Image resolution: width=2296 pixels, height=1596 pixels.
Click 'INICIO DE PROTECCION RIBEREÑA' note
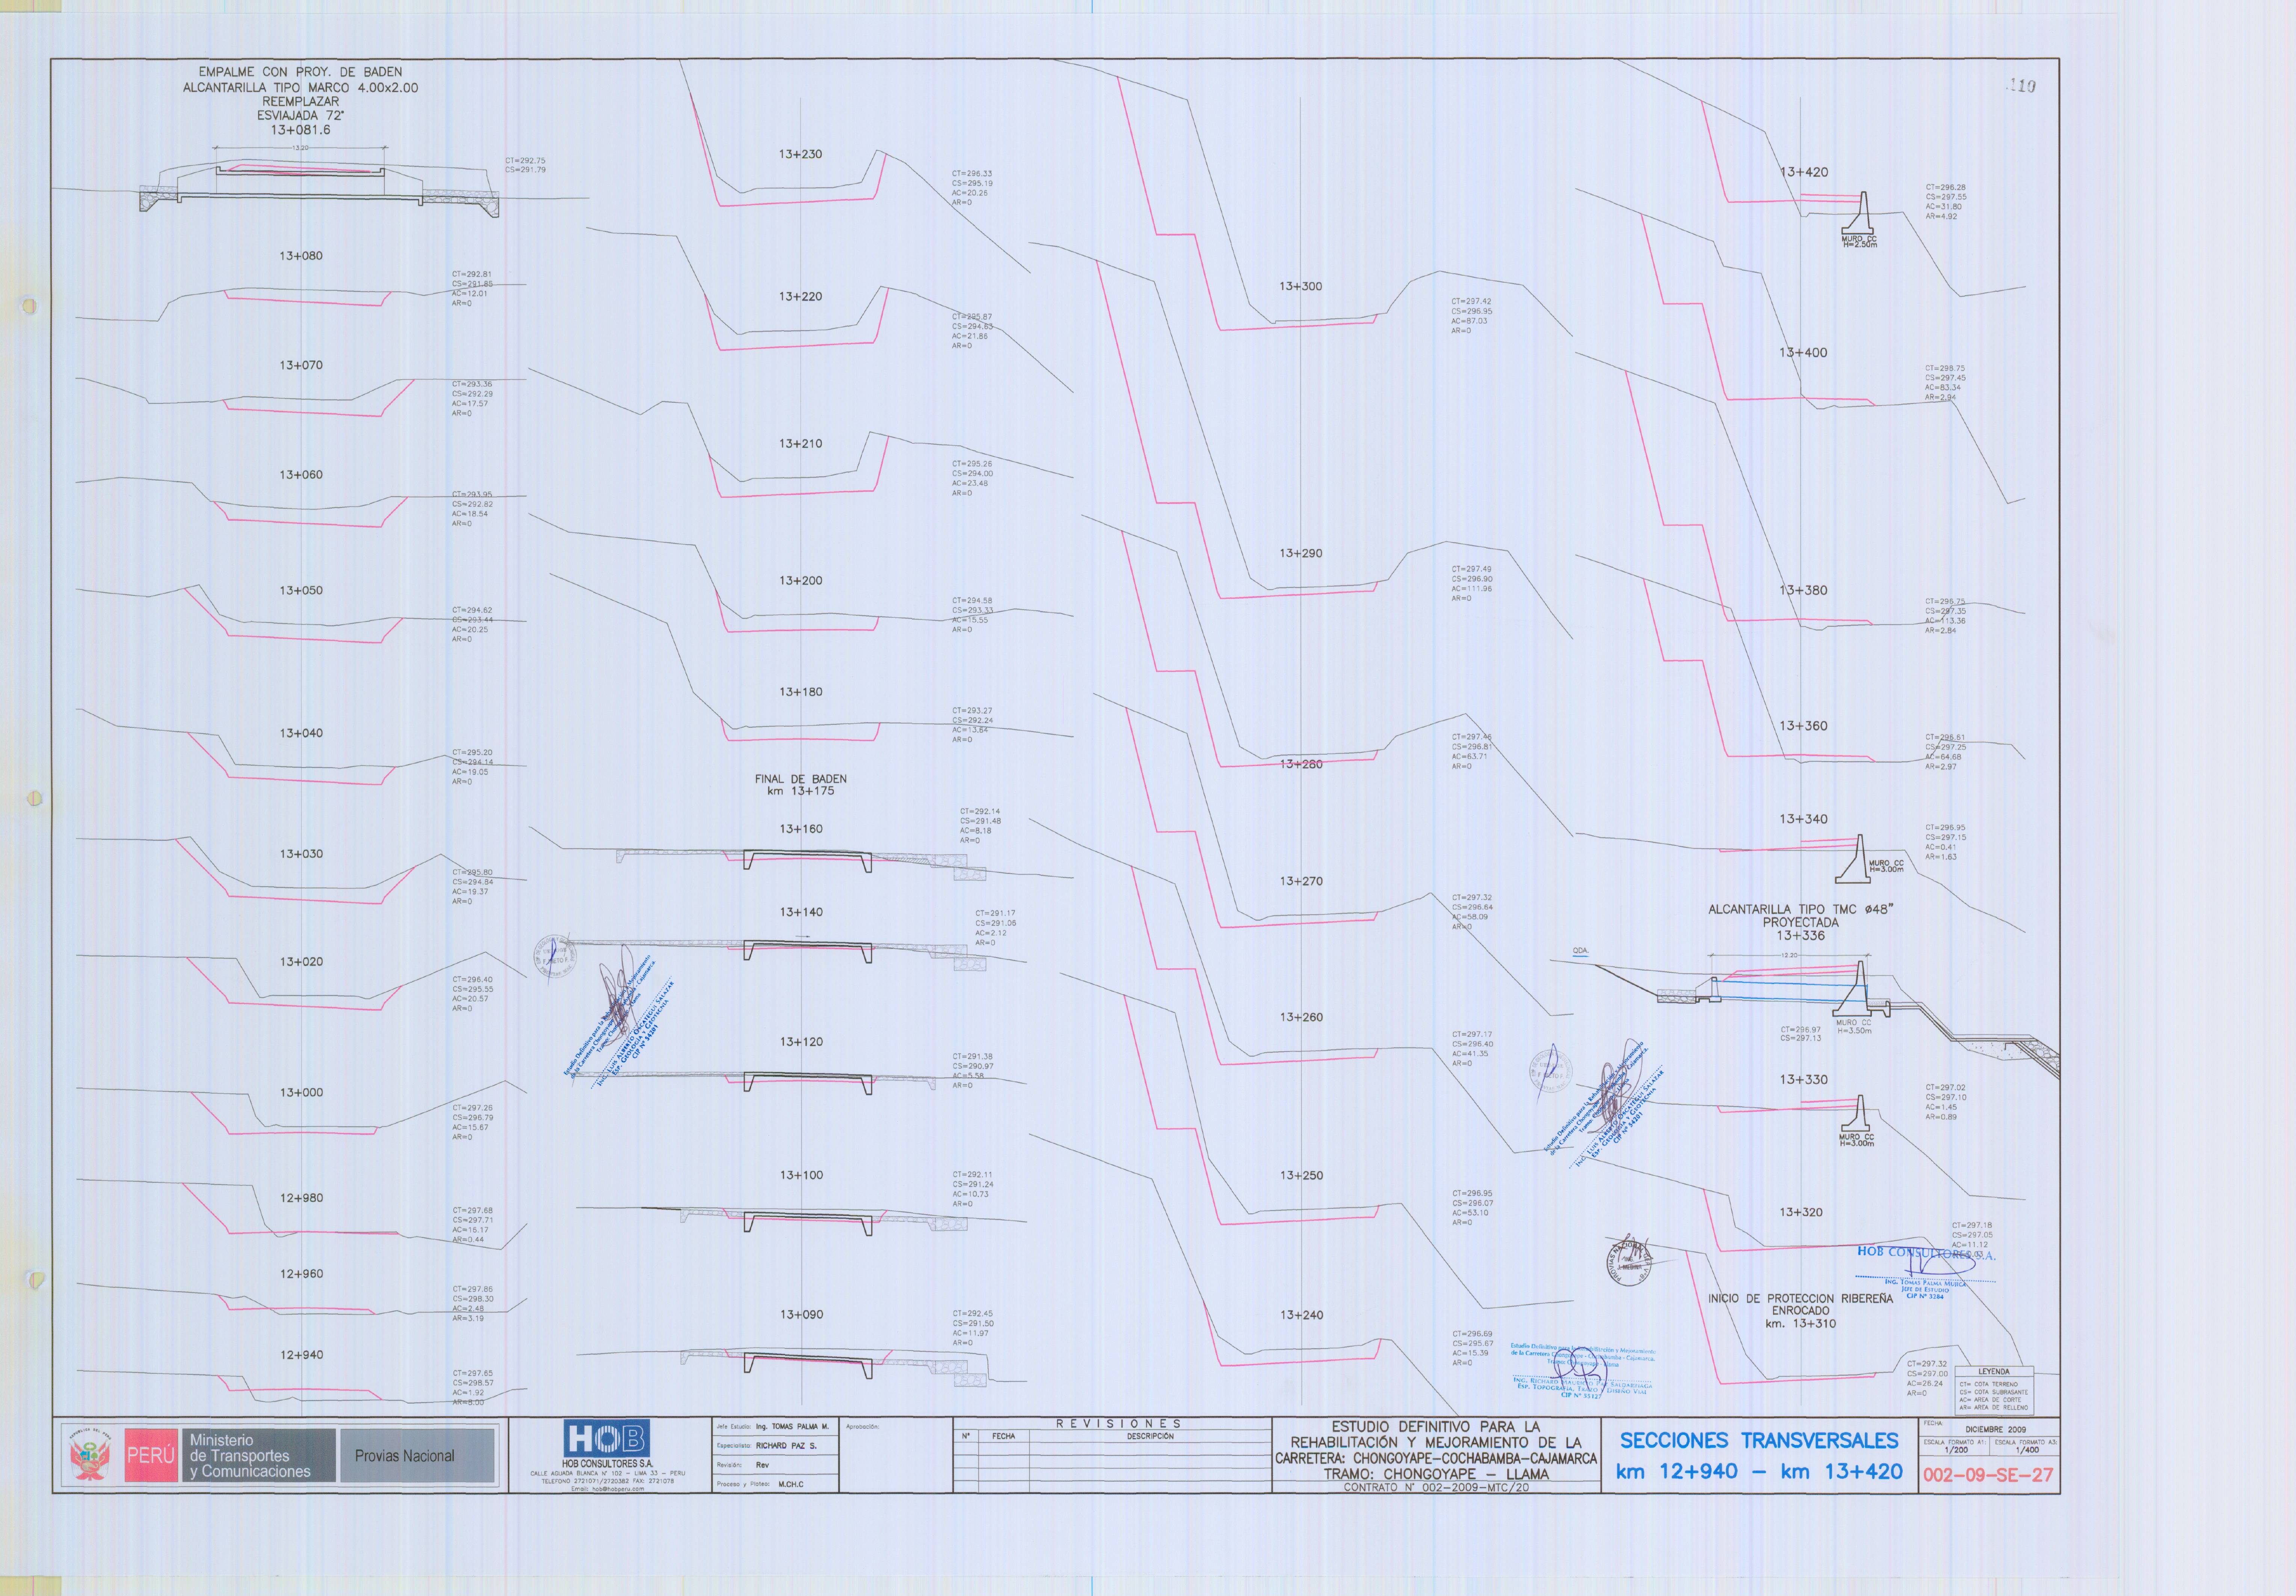1800,1298
